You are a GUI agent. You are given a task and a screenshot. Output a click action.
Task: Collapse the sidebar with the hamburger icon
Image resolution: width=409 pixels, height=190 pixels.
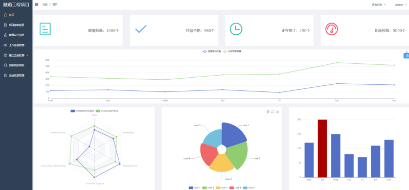point(36,5)
